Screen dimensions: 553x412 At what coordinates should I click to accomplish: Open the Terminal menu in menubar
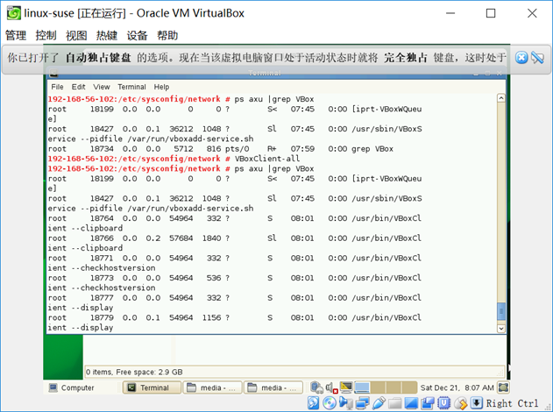click(x=132, y=87)
